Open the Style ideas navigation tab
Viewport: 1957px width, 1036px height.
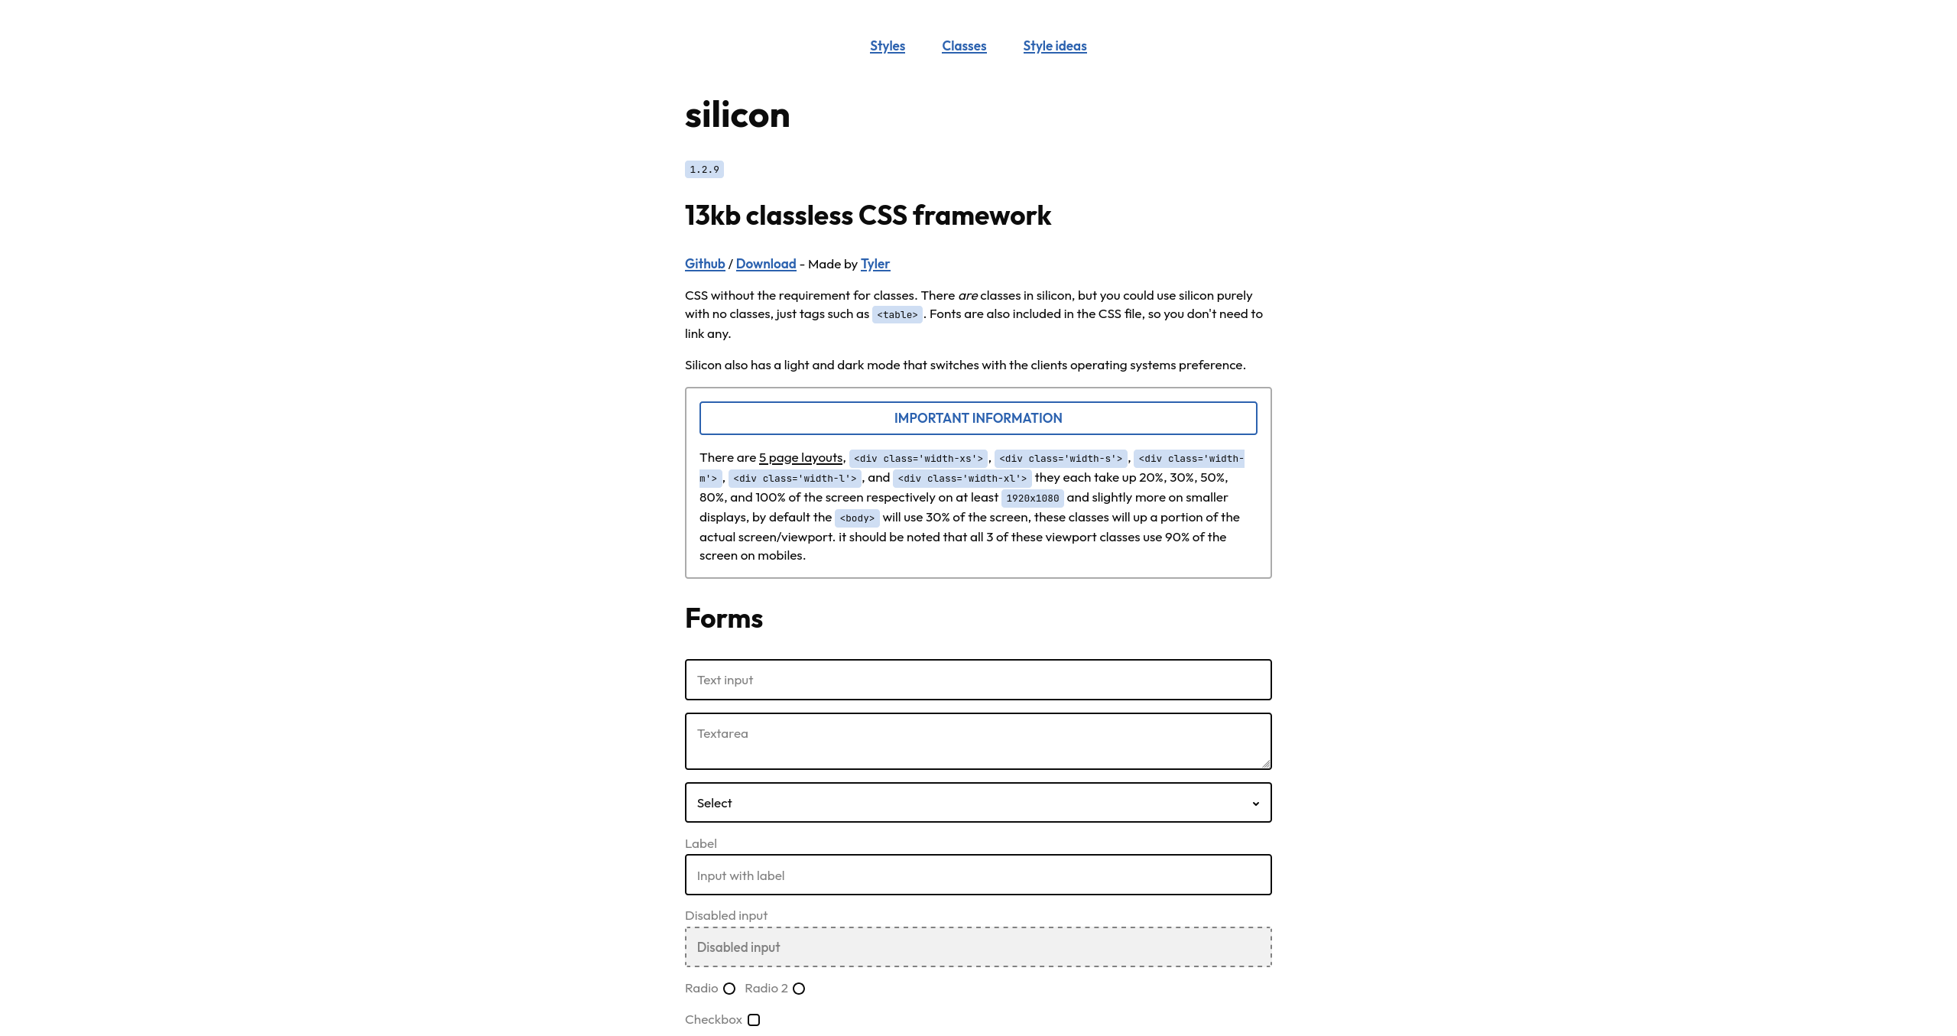1055,45
